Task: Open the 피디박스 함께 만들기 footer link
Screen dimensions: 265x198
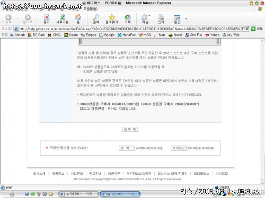Action: pyautogui.click(x=172, y=174)
